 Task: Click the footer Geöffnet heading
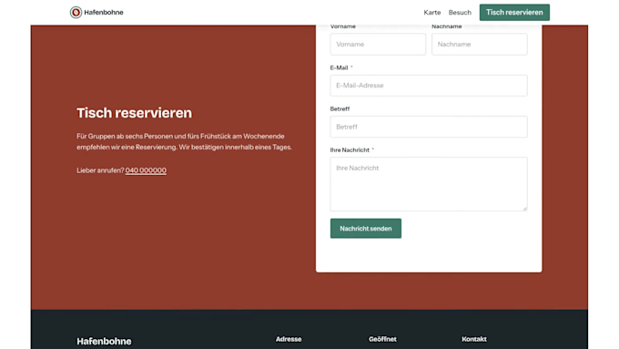[382, 339]
